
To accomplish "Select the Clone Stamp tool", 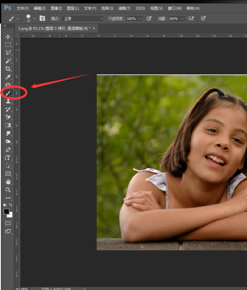I will click(x=8, y=101).
